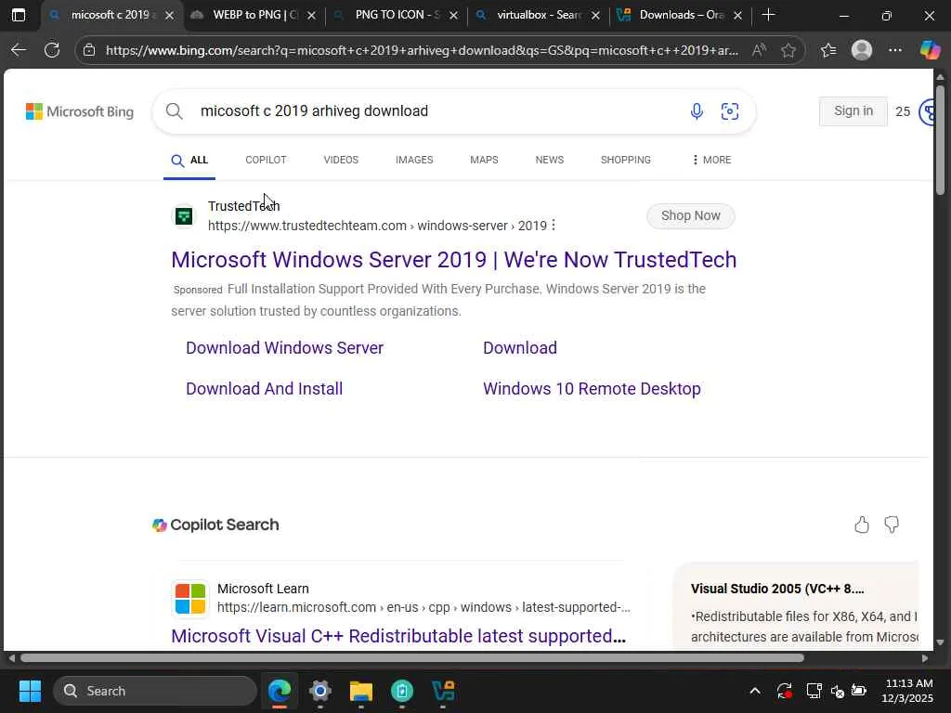Open Microsoft Edge in taskbar
Image resolution: width=951 pixels, height=713 pixels.
(x=280, y=691)
